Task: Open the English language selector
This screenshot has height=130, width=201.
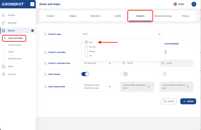Action: pos(181,4)
